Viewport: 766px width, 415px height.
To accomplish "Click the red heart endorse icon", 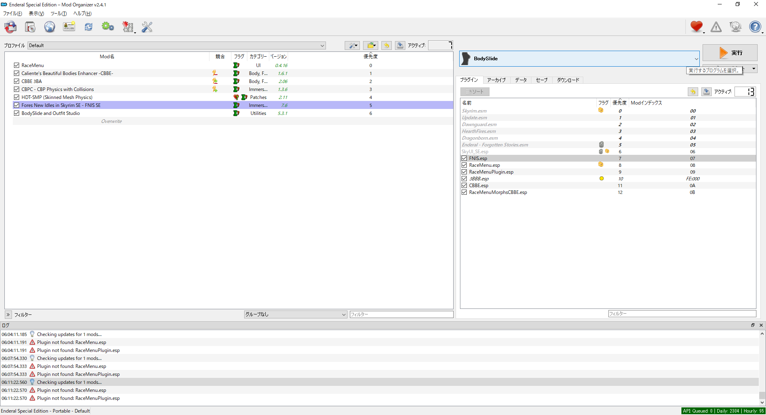I will (x=697, y=27).
